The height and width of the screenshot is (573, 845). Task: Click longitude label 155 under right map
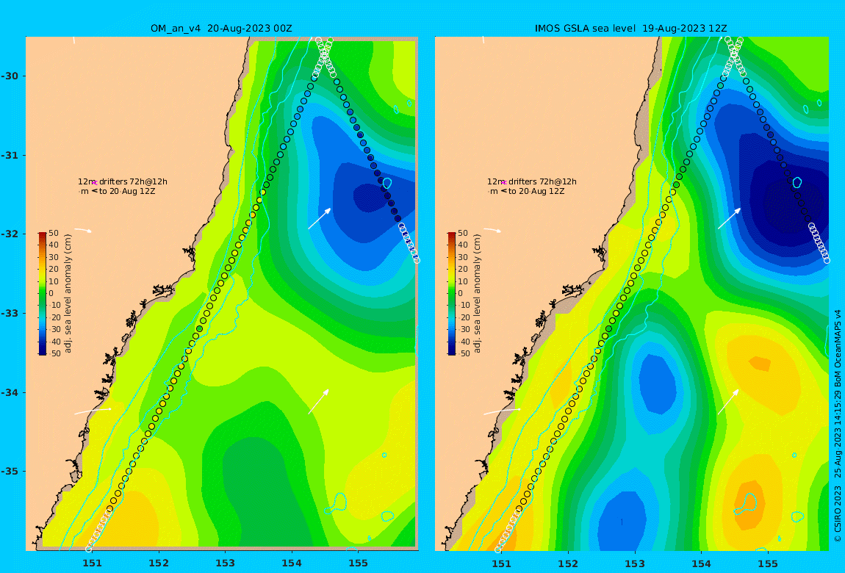[x=768, y=563]
